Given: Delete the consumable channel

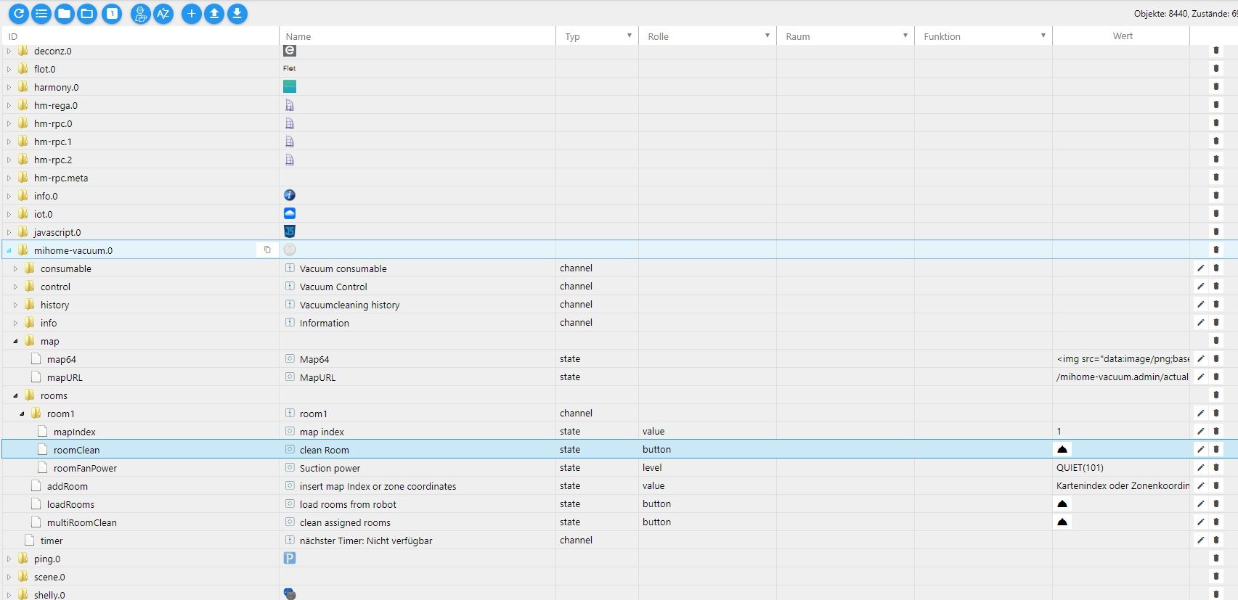Looking at the screenshot, I should point(1216,268).
